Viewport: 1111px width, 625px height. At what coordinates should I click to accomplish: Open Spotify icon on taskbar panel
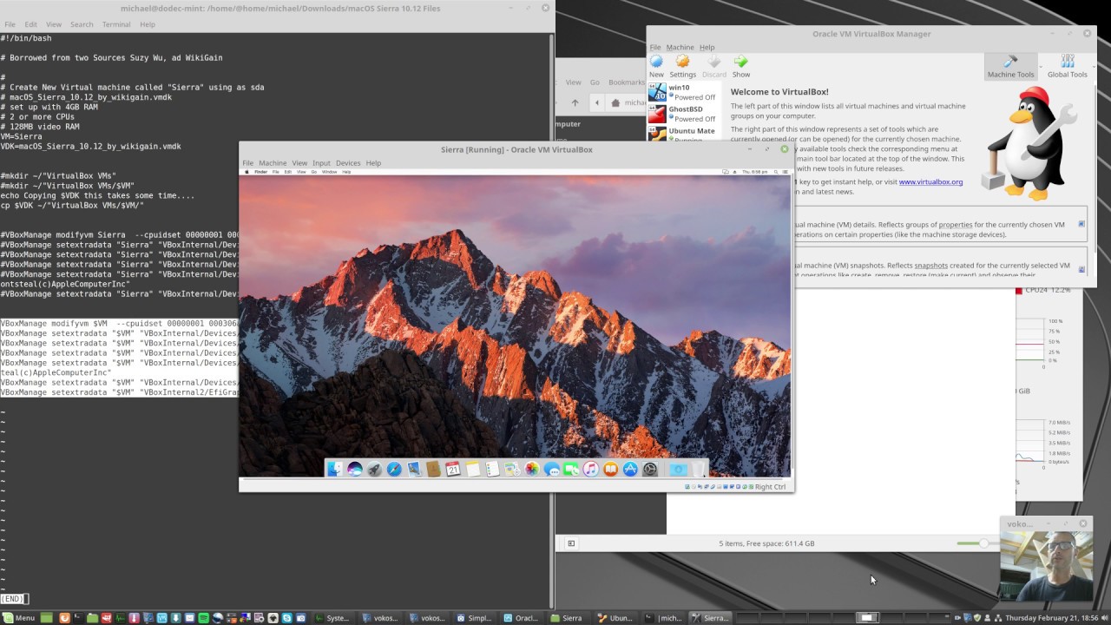(203, 618)
